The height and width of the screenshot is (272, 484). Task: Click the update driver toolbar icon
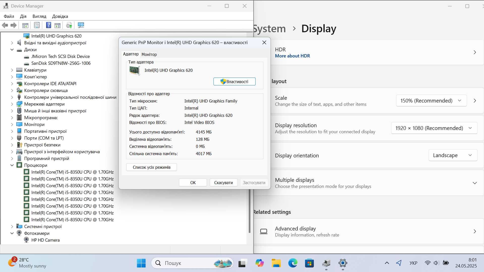point(69,25)
